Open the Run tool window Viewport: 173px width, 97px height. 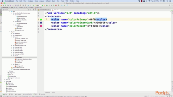coord(5,94)
